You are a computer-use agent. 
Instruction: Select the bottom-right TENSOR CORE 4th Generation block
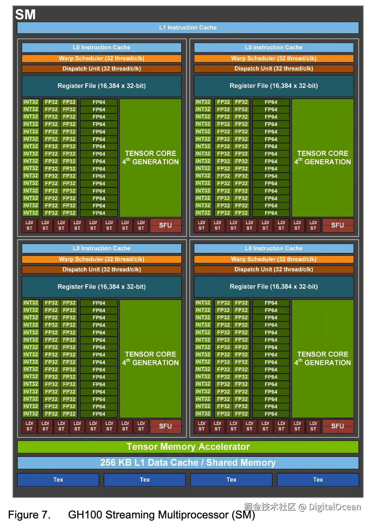[322, 358]
